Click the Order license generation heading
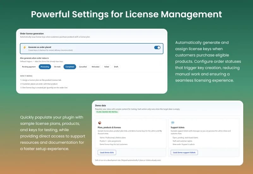 click(x=32, y=34)
